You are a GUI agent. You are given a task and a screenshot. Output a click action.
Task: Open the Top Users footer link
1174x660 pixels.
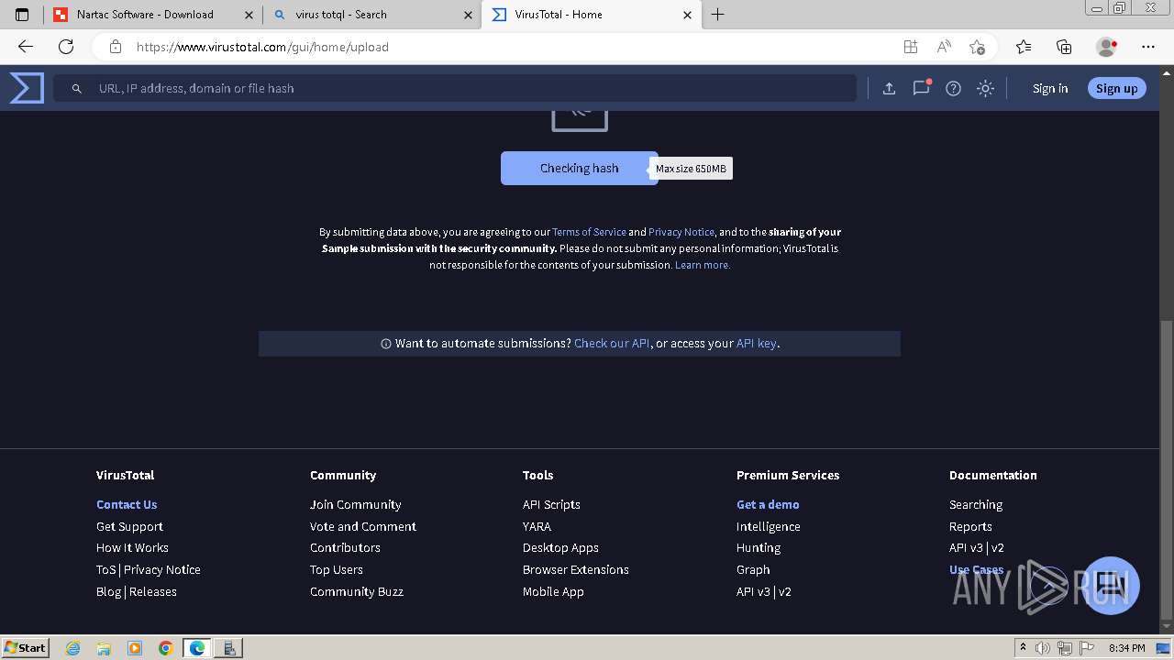[337, 570]
